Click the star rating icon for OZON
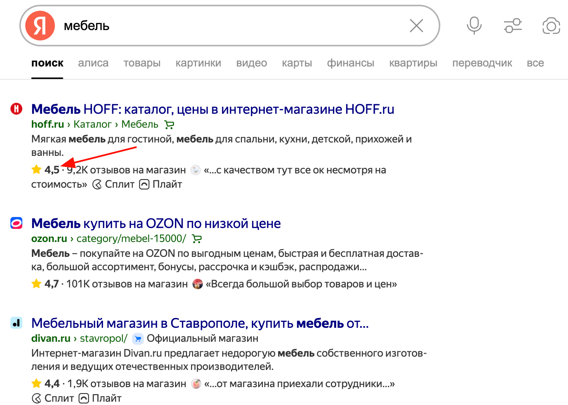This screenshot has width=568, height=405. [36, 283]
